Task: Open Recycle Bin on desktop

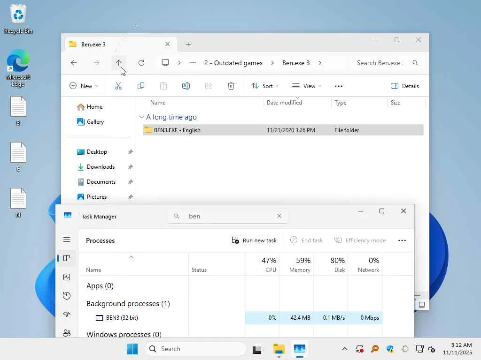Action: tap(18, 19)
